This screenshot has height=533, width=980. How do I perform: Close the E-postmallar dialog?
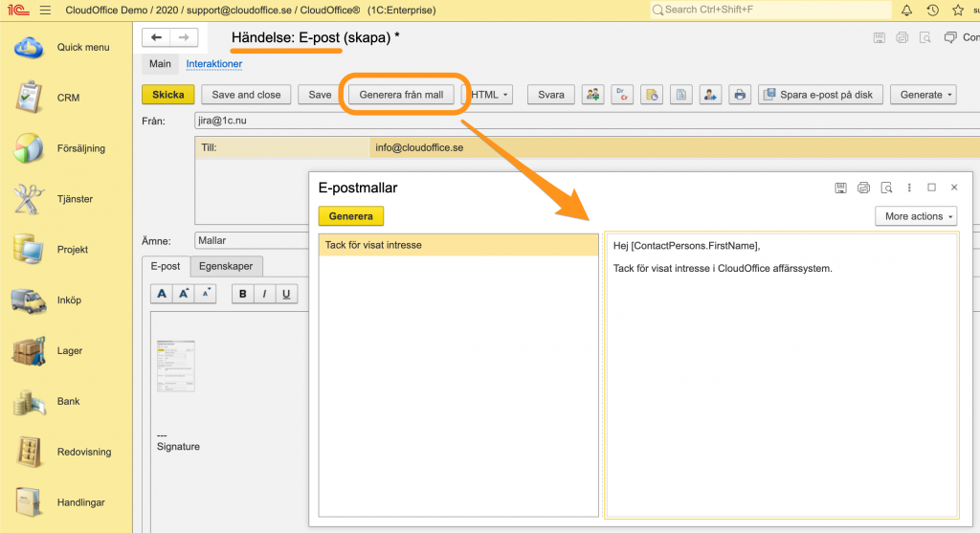954,188
